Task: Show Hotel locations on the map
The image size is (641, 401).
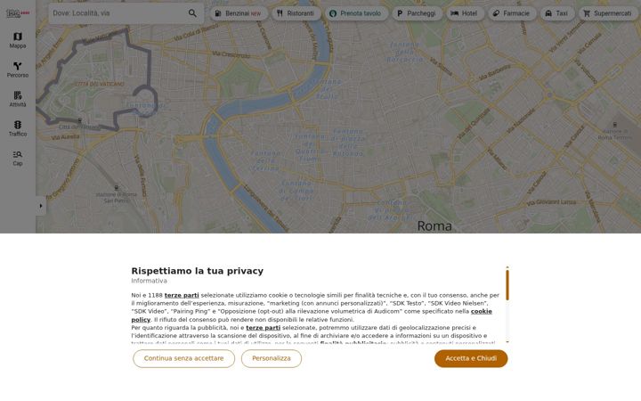Action: click(465, 13)
